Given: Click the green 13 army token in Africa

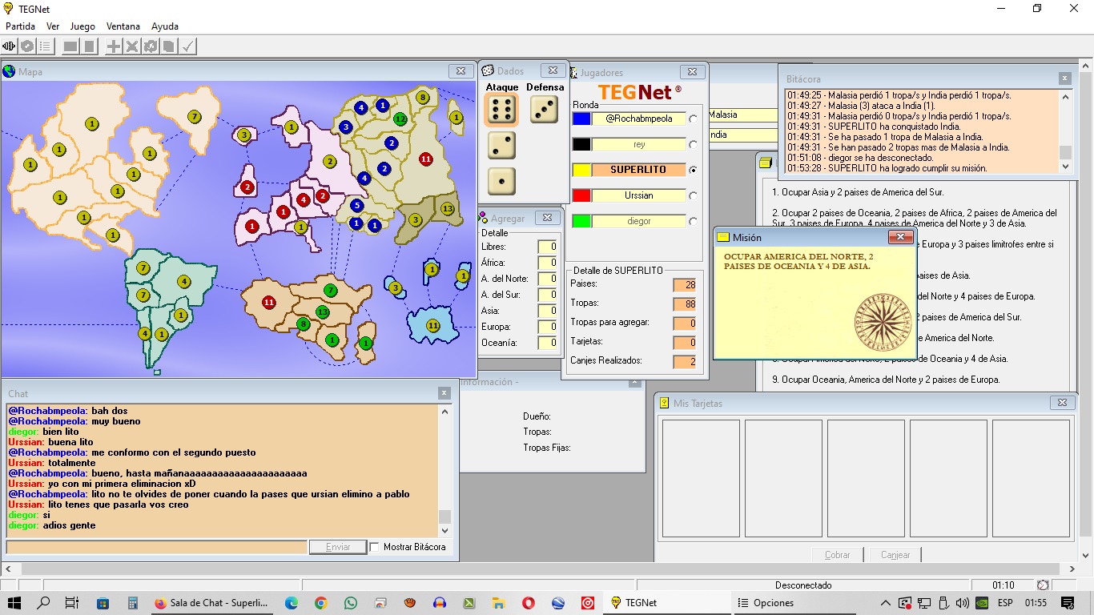Looking at the screenshot, I should pyautogui.click(x=323, y=312).
